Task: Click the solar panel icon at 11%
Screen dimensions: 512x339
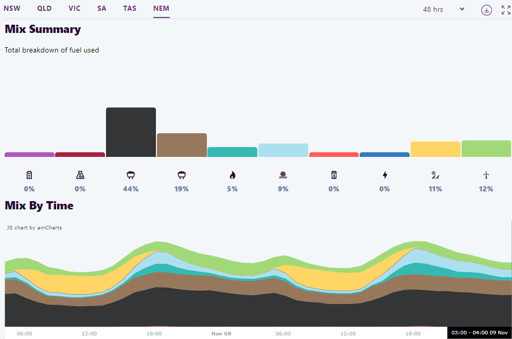Action: [435, 175]
